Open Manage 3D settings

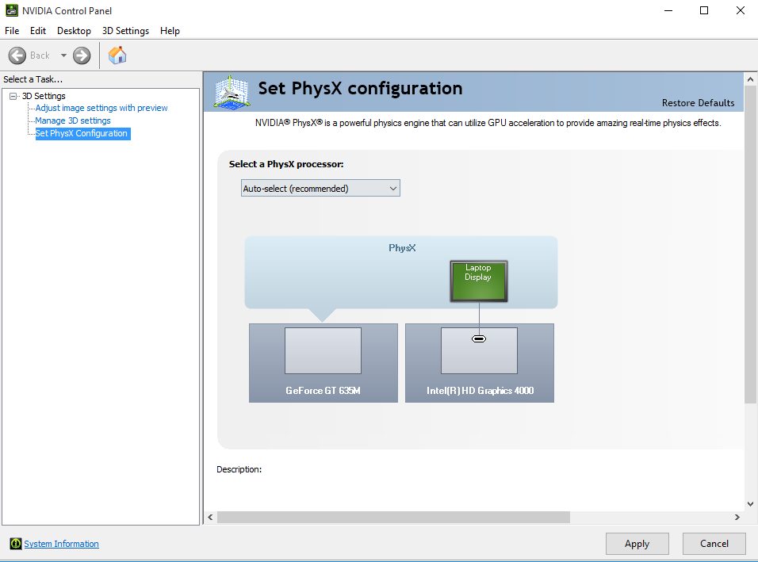click(x=73, y=120)
